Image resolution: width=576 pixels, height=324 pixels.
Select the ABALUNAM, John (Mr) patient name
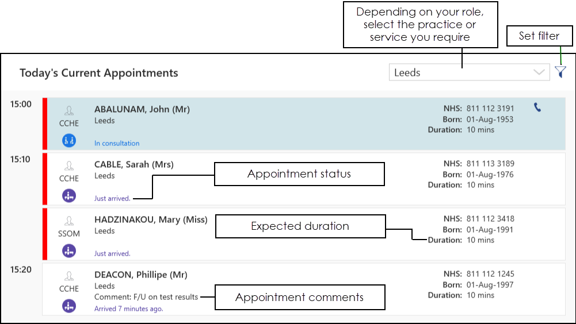(x=142, y=109)
